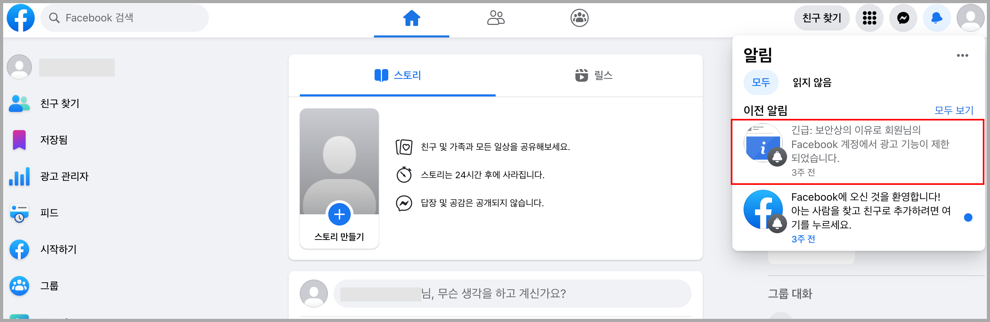Click the Facebook logo in top-left
This screenshot has width=990, height=322.
point(21,18)
